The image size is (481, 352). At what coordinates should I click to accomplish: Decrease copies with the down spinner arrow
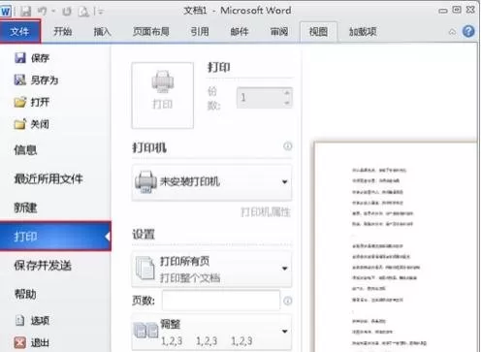click(x=287, y=103)
